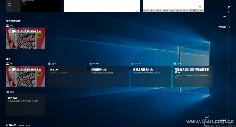Select the red Y 'yo...' tab in right thumbnail
This screenshot has width=236, height=127.
tap(187, 11)
